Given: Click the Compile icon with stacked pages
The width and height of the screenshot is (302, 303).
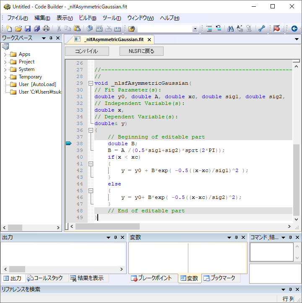Looking at the screenshot, I should click(x=90, y=29).
